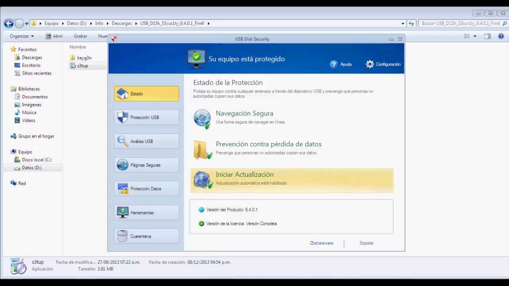Open Música library
The width and height of the screenshot is (509, 286).
click(x=29, y=113)
